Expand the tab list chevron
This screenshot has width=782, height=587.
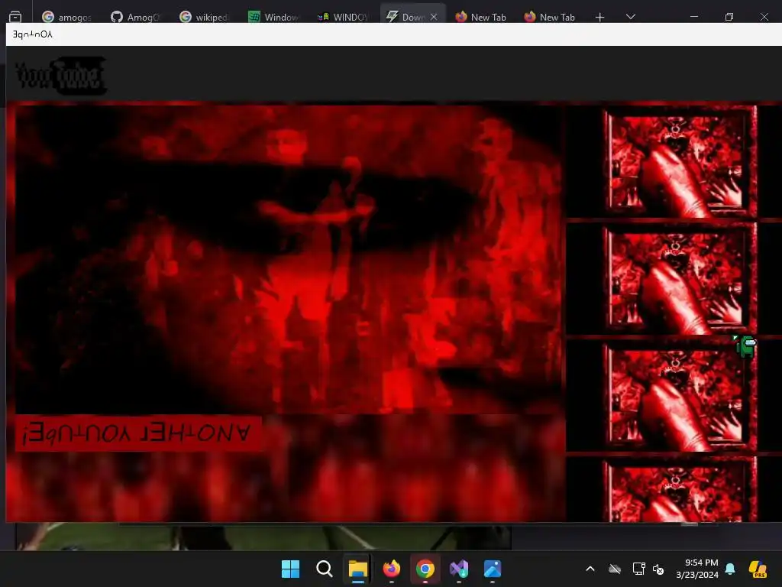point(630,17)
